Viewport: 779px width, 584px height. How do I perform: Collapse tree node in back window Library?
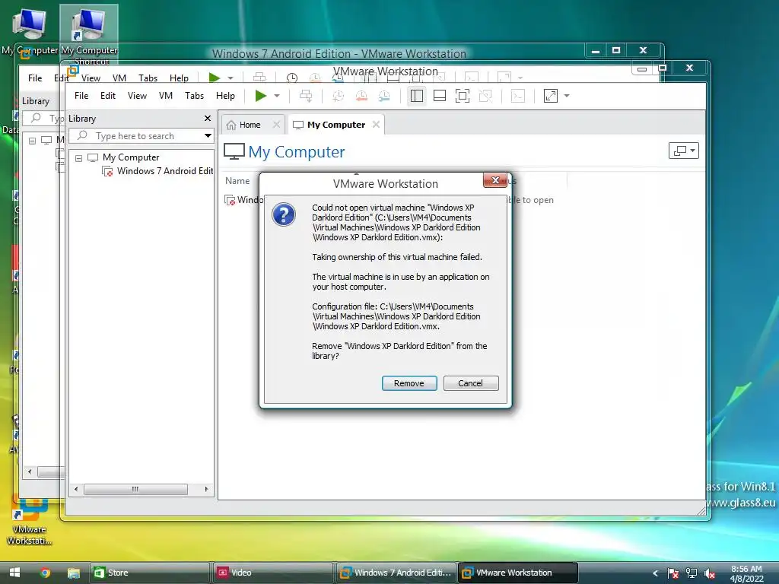point(32,141)
